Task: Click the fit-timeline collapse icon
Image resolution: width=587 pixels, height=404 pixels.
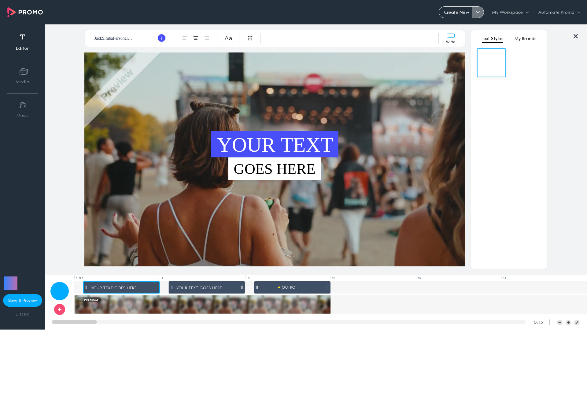Action: pos(577,323)
